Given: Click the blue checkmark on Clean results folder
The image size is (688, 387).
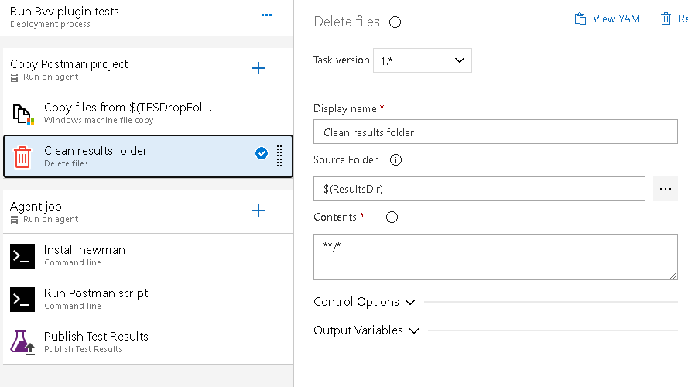Looking at the screenshot, I should [262, 153].
